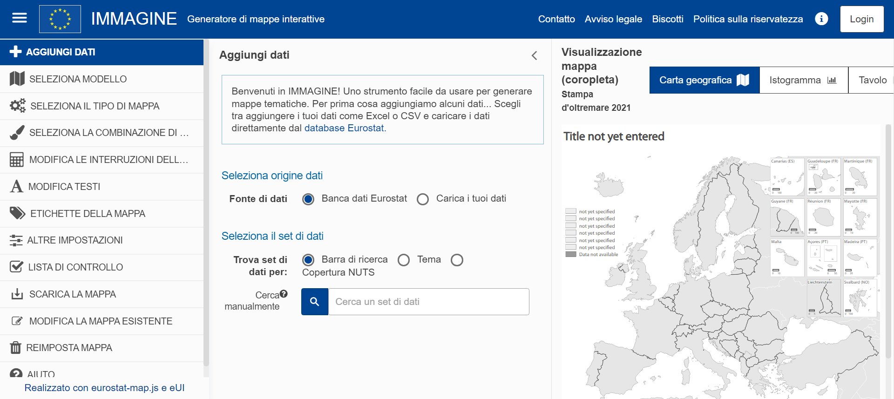Screen dimensions: 894x399
Task: Click the help question mark beside Cerca
Action: pyautogui.click(x=284, y=294)
